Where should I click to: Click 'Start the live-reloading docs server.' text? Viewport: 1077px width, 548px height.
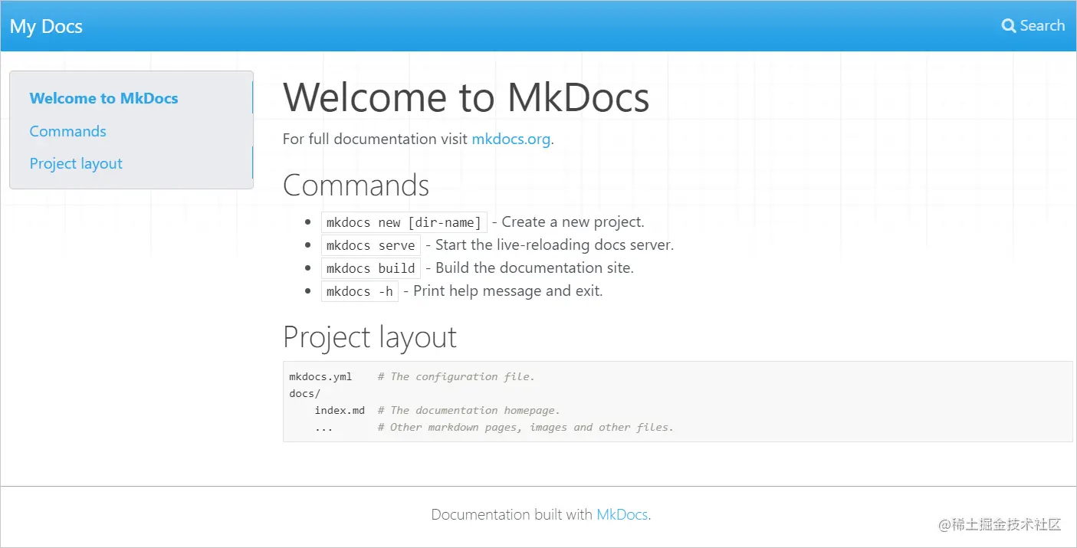point(554,245)
